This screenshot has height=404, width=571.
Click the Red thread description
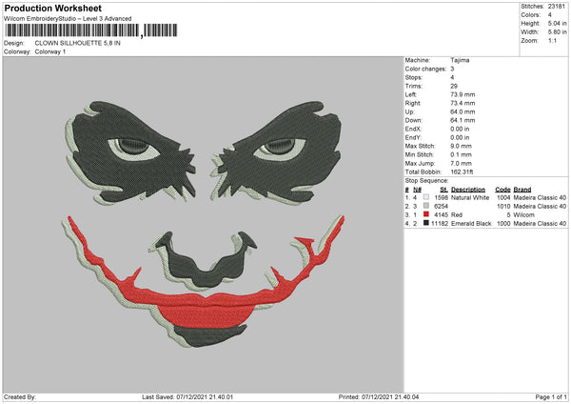(x=457, y=214)
